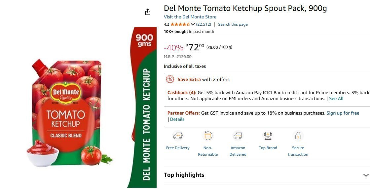This screenshot has height=189, width=370.
Task: Click the Non-Returnable box icon
Action: point(208,136)
